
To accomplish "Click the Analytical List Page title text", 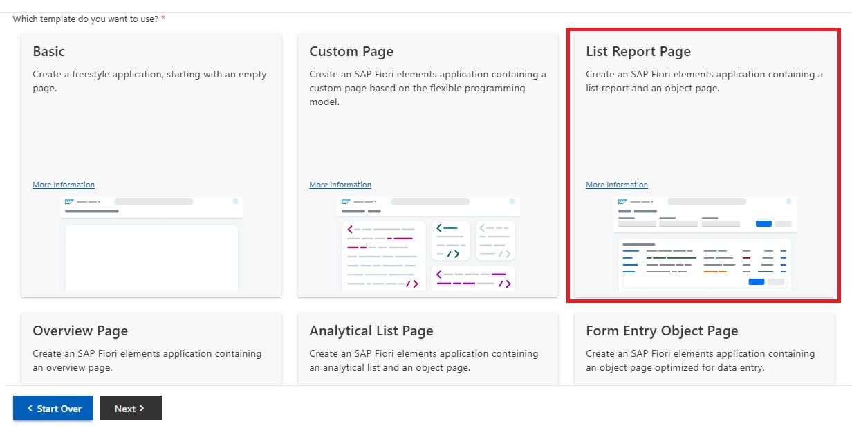I will point(371,331).
